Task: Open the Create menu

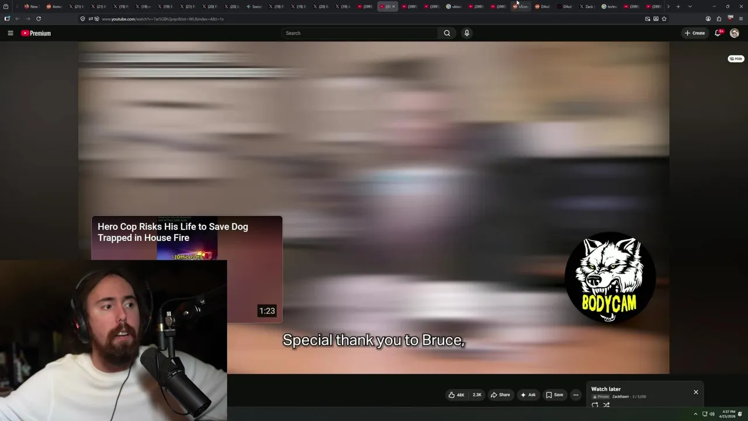Action: coord(695,33)
